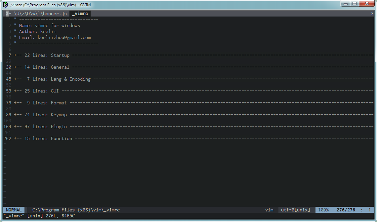
Task: Close the GVIM window
Action: click(367, 4)
